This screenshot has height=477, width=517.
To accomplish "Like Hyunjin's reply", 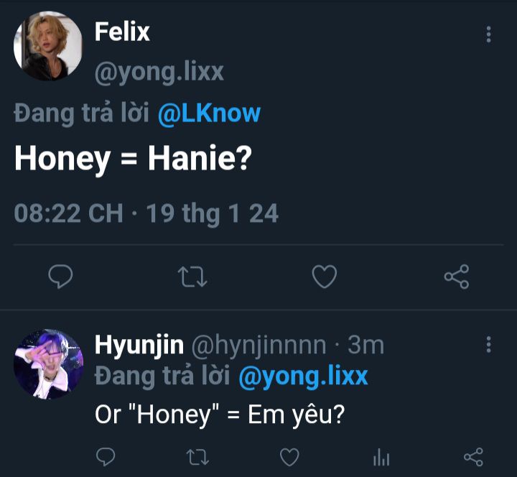I will 289,455.
